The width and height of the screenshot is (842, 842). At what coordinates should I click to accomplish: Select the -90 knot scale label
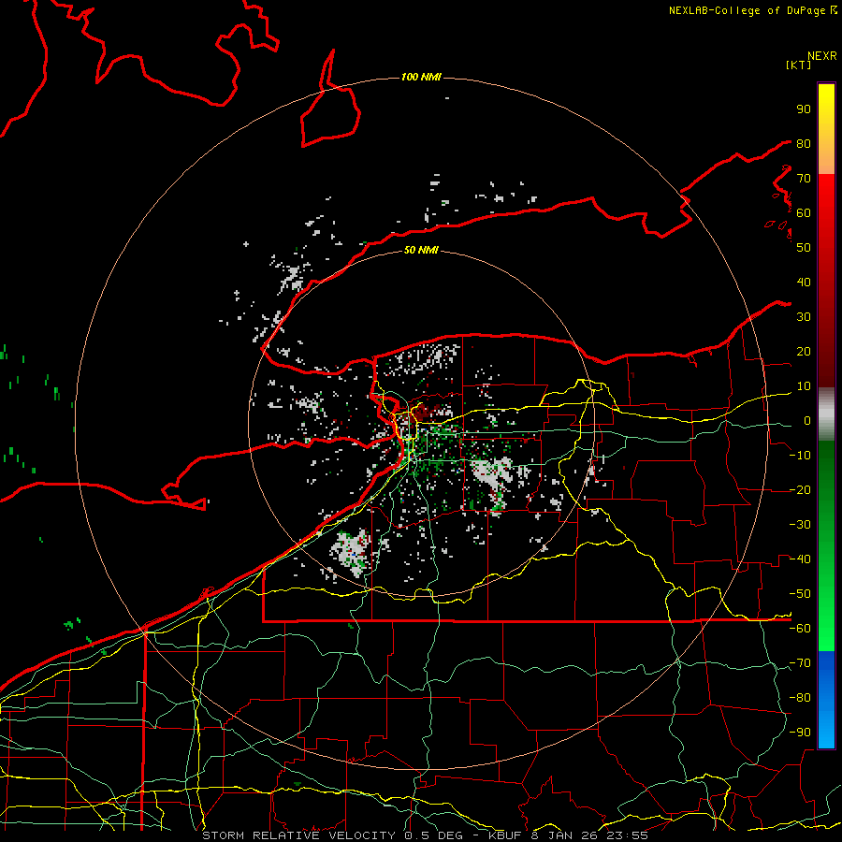pos(800,733)
